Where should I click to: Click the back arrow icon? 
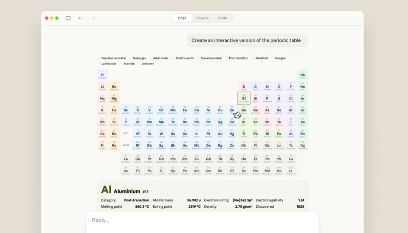pyautogui.click(x=80, y=18)
